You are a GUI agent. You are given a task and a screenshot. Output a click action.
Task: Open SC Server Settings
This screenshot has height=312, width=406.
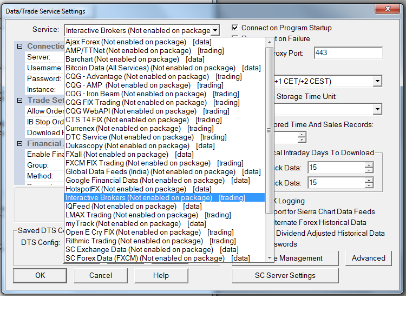pos(285,276)
